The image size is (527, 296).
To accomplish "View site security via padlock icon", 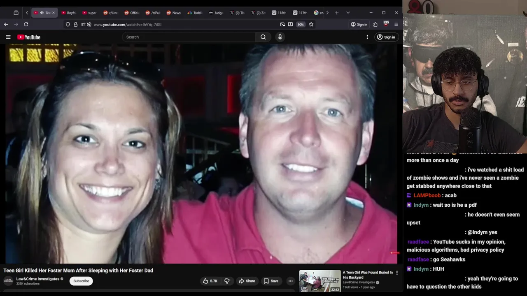I will [x=75, y=24].
